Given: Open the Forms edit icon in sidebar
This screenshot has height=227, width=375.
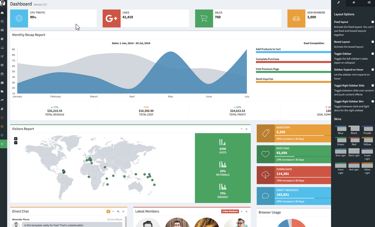Looking at the screenshot, I should click(x=2, y=56).
